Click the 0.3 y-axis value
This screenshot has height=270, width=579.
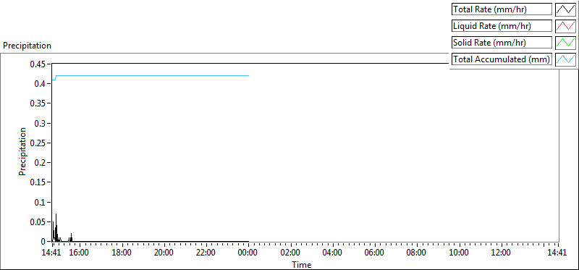click(x=40, y=123)
